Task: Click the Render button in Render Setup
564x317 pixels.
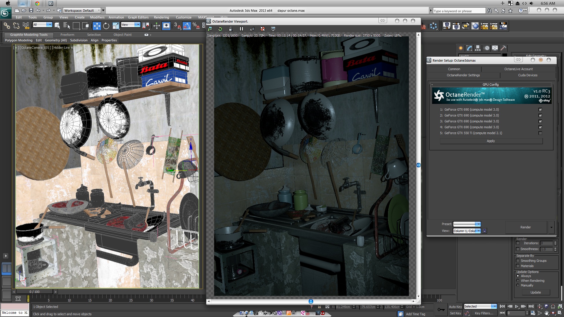Action: [x=525, y=227]
